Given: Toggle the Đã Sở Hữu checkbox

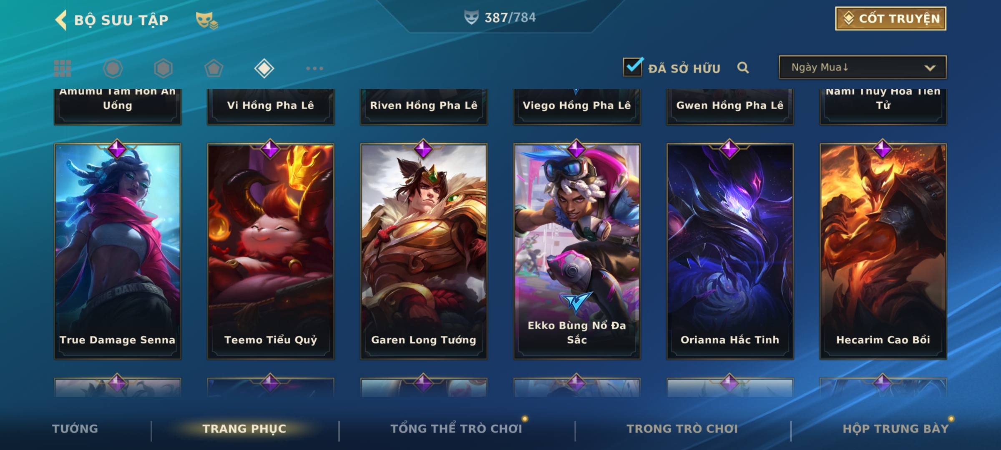Looking at the screenshot, I should pos(633,67).
